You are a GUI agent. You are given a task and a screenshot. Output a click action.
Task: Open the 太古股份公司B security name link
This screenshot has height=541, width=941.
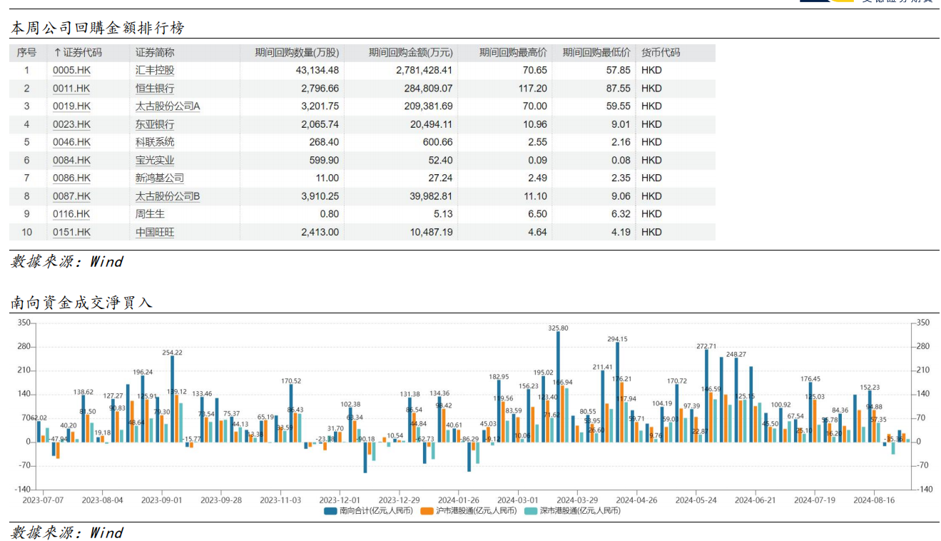click(x=168, y=196)
